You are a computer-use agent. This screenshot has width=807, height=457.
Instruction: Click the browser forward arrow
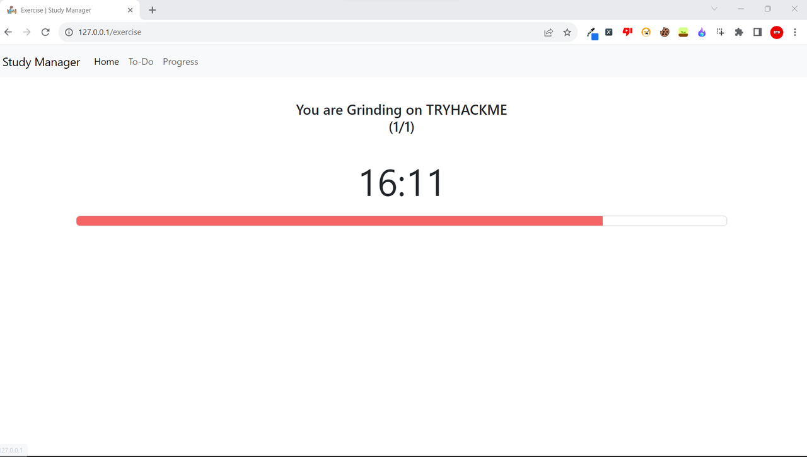(x=26, y=32)
